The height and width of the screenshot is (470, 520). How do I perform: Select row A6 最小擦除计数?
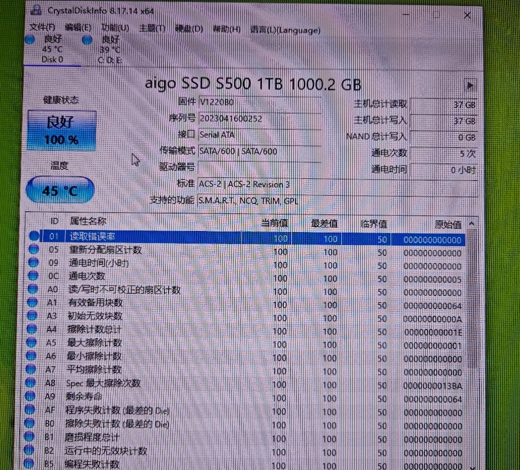click(x=247, y=357)
